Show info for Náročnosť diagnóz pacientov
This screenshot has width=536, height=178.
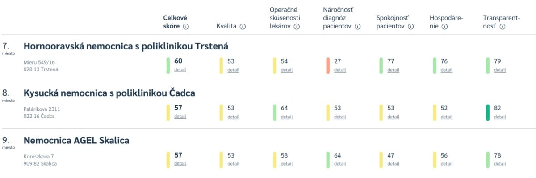pyautogui.click(x=358, y=27)
